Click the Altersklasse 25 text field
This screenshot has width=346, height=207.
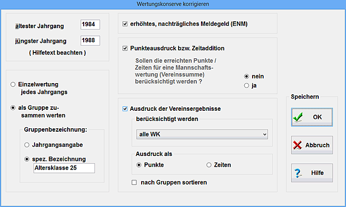click(64, 169)
